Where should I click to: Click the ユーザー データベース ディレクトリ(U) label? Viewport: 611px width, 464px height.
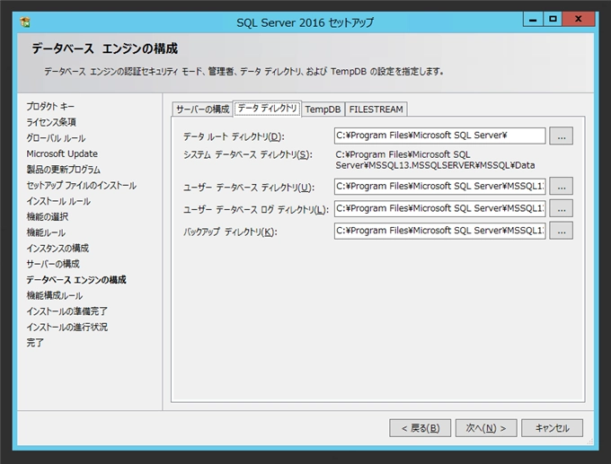(x=249, y=188)
